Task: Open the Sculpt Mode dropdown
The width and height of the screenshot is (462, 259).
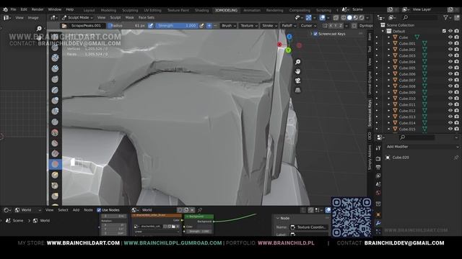Action: pyautogui.click(x=77, y=17)
